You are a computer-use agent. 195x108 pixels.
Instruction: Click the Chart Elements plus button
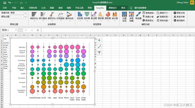[x=99, y=40]
